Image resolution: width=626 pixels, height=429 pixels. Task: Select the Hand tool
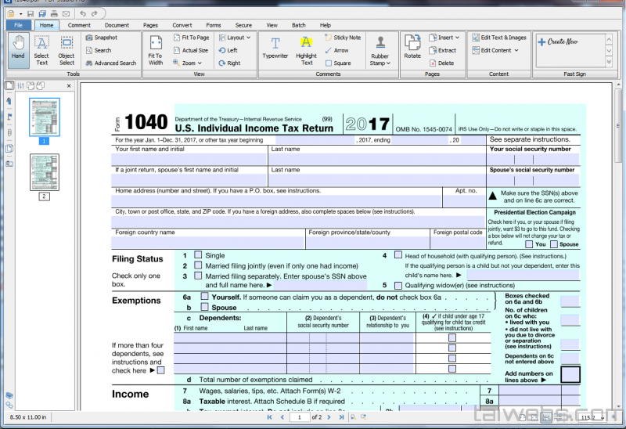(x=19, y=48)
